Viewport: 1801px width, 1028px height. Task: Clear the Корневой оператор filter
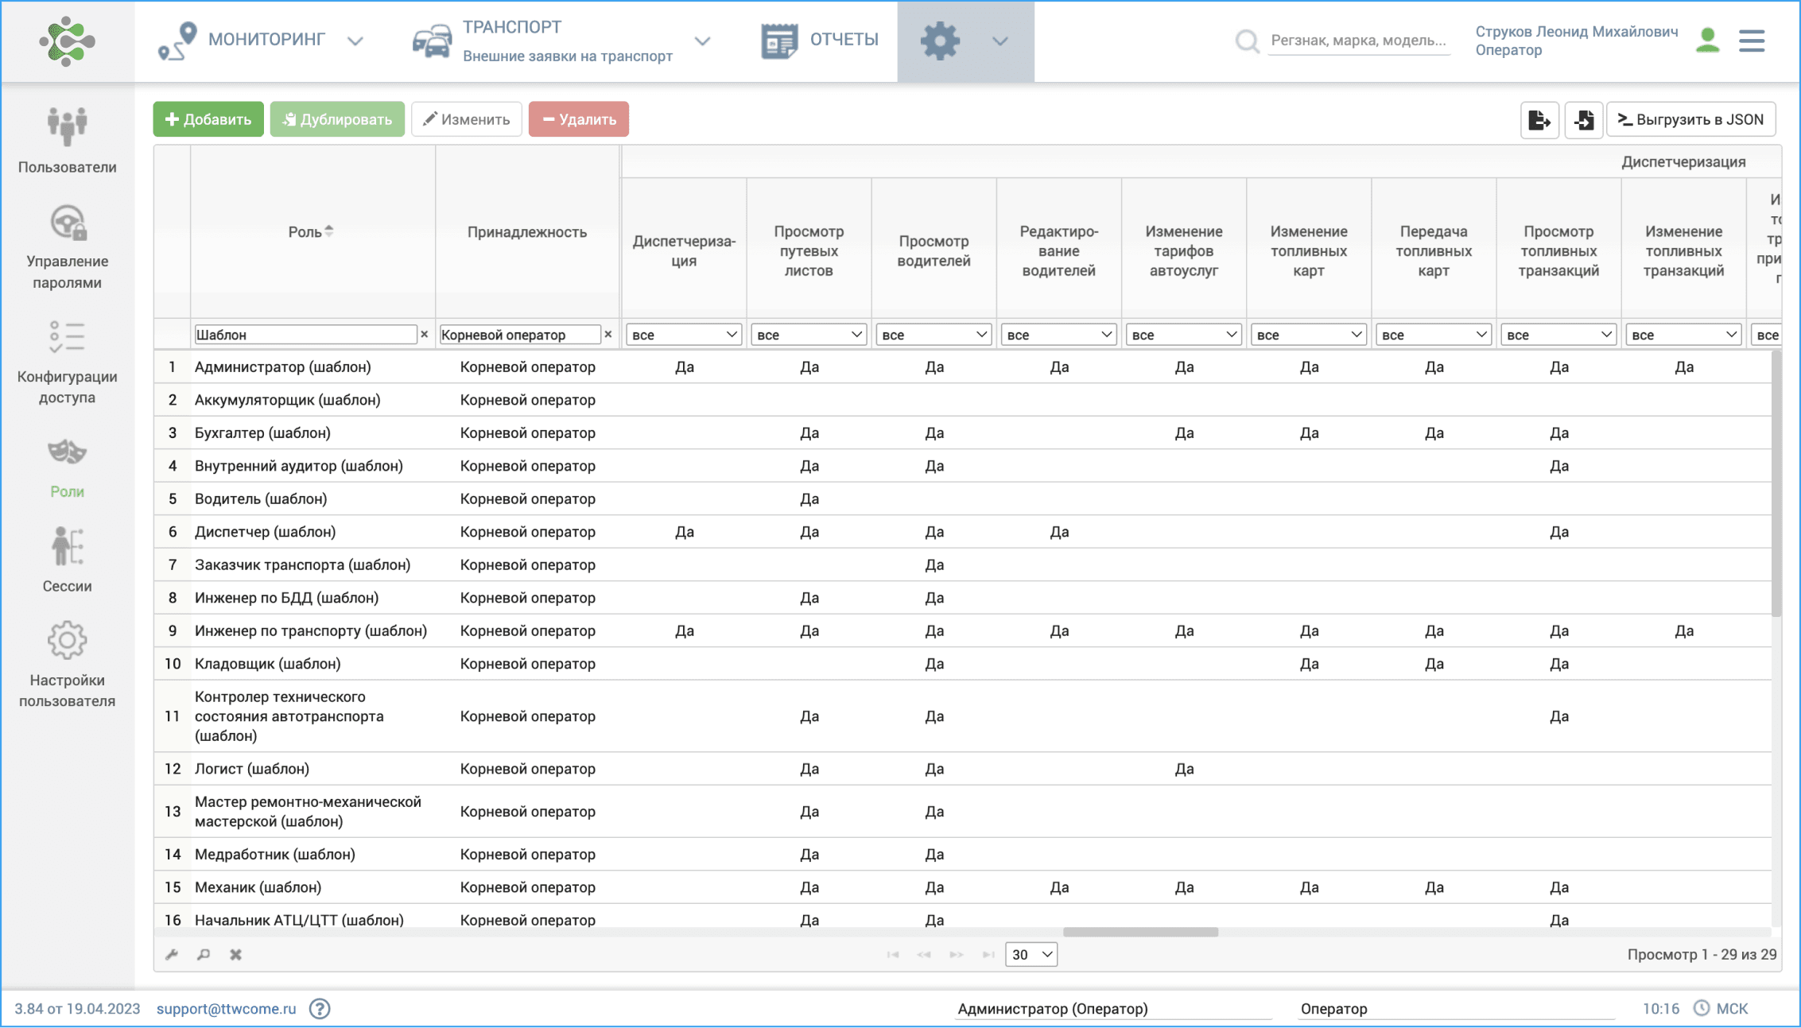608,335
